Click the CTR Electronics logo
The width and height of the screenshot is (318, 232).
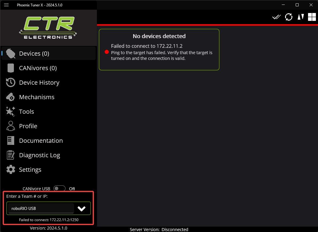[48, 28]
